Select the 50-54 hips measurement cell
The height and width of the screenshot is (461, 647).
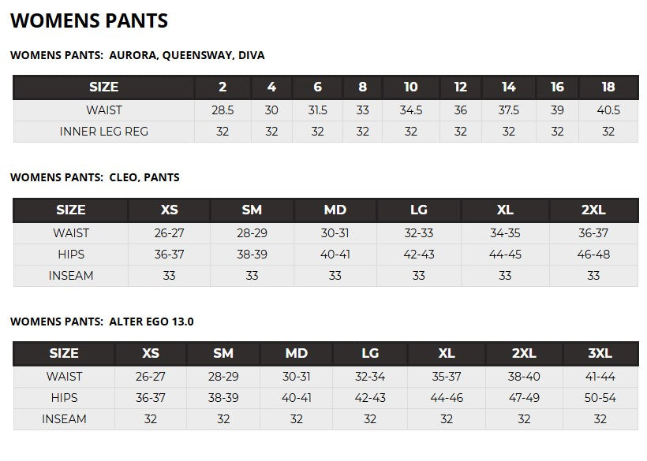pyautogui.click(x=600, y=398)
